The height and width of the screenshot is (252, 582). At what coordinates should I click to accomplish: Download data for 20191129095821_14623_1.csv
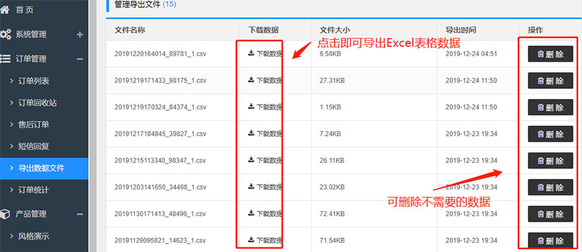pyautogui.click(x=265, y=240)
